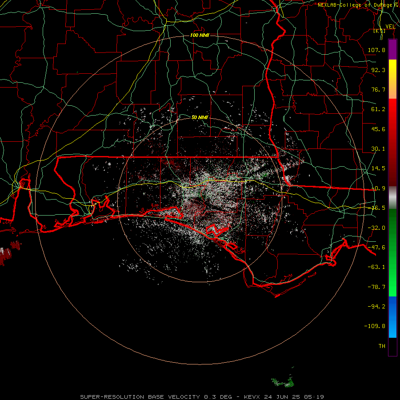Click the 92.3 velocity scale value
400x400 pixels.
(378, 70)
